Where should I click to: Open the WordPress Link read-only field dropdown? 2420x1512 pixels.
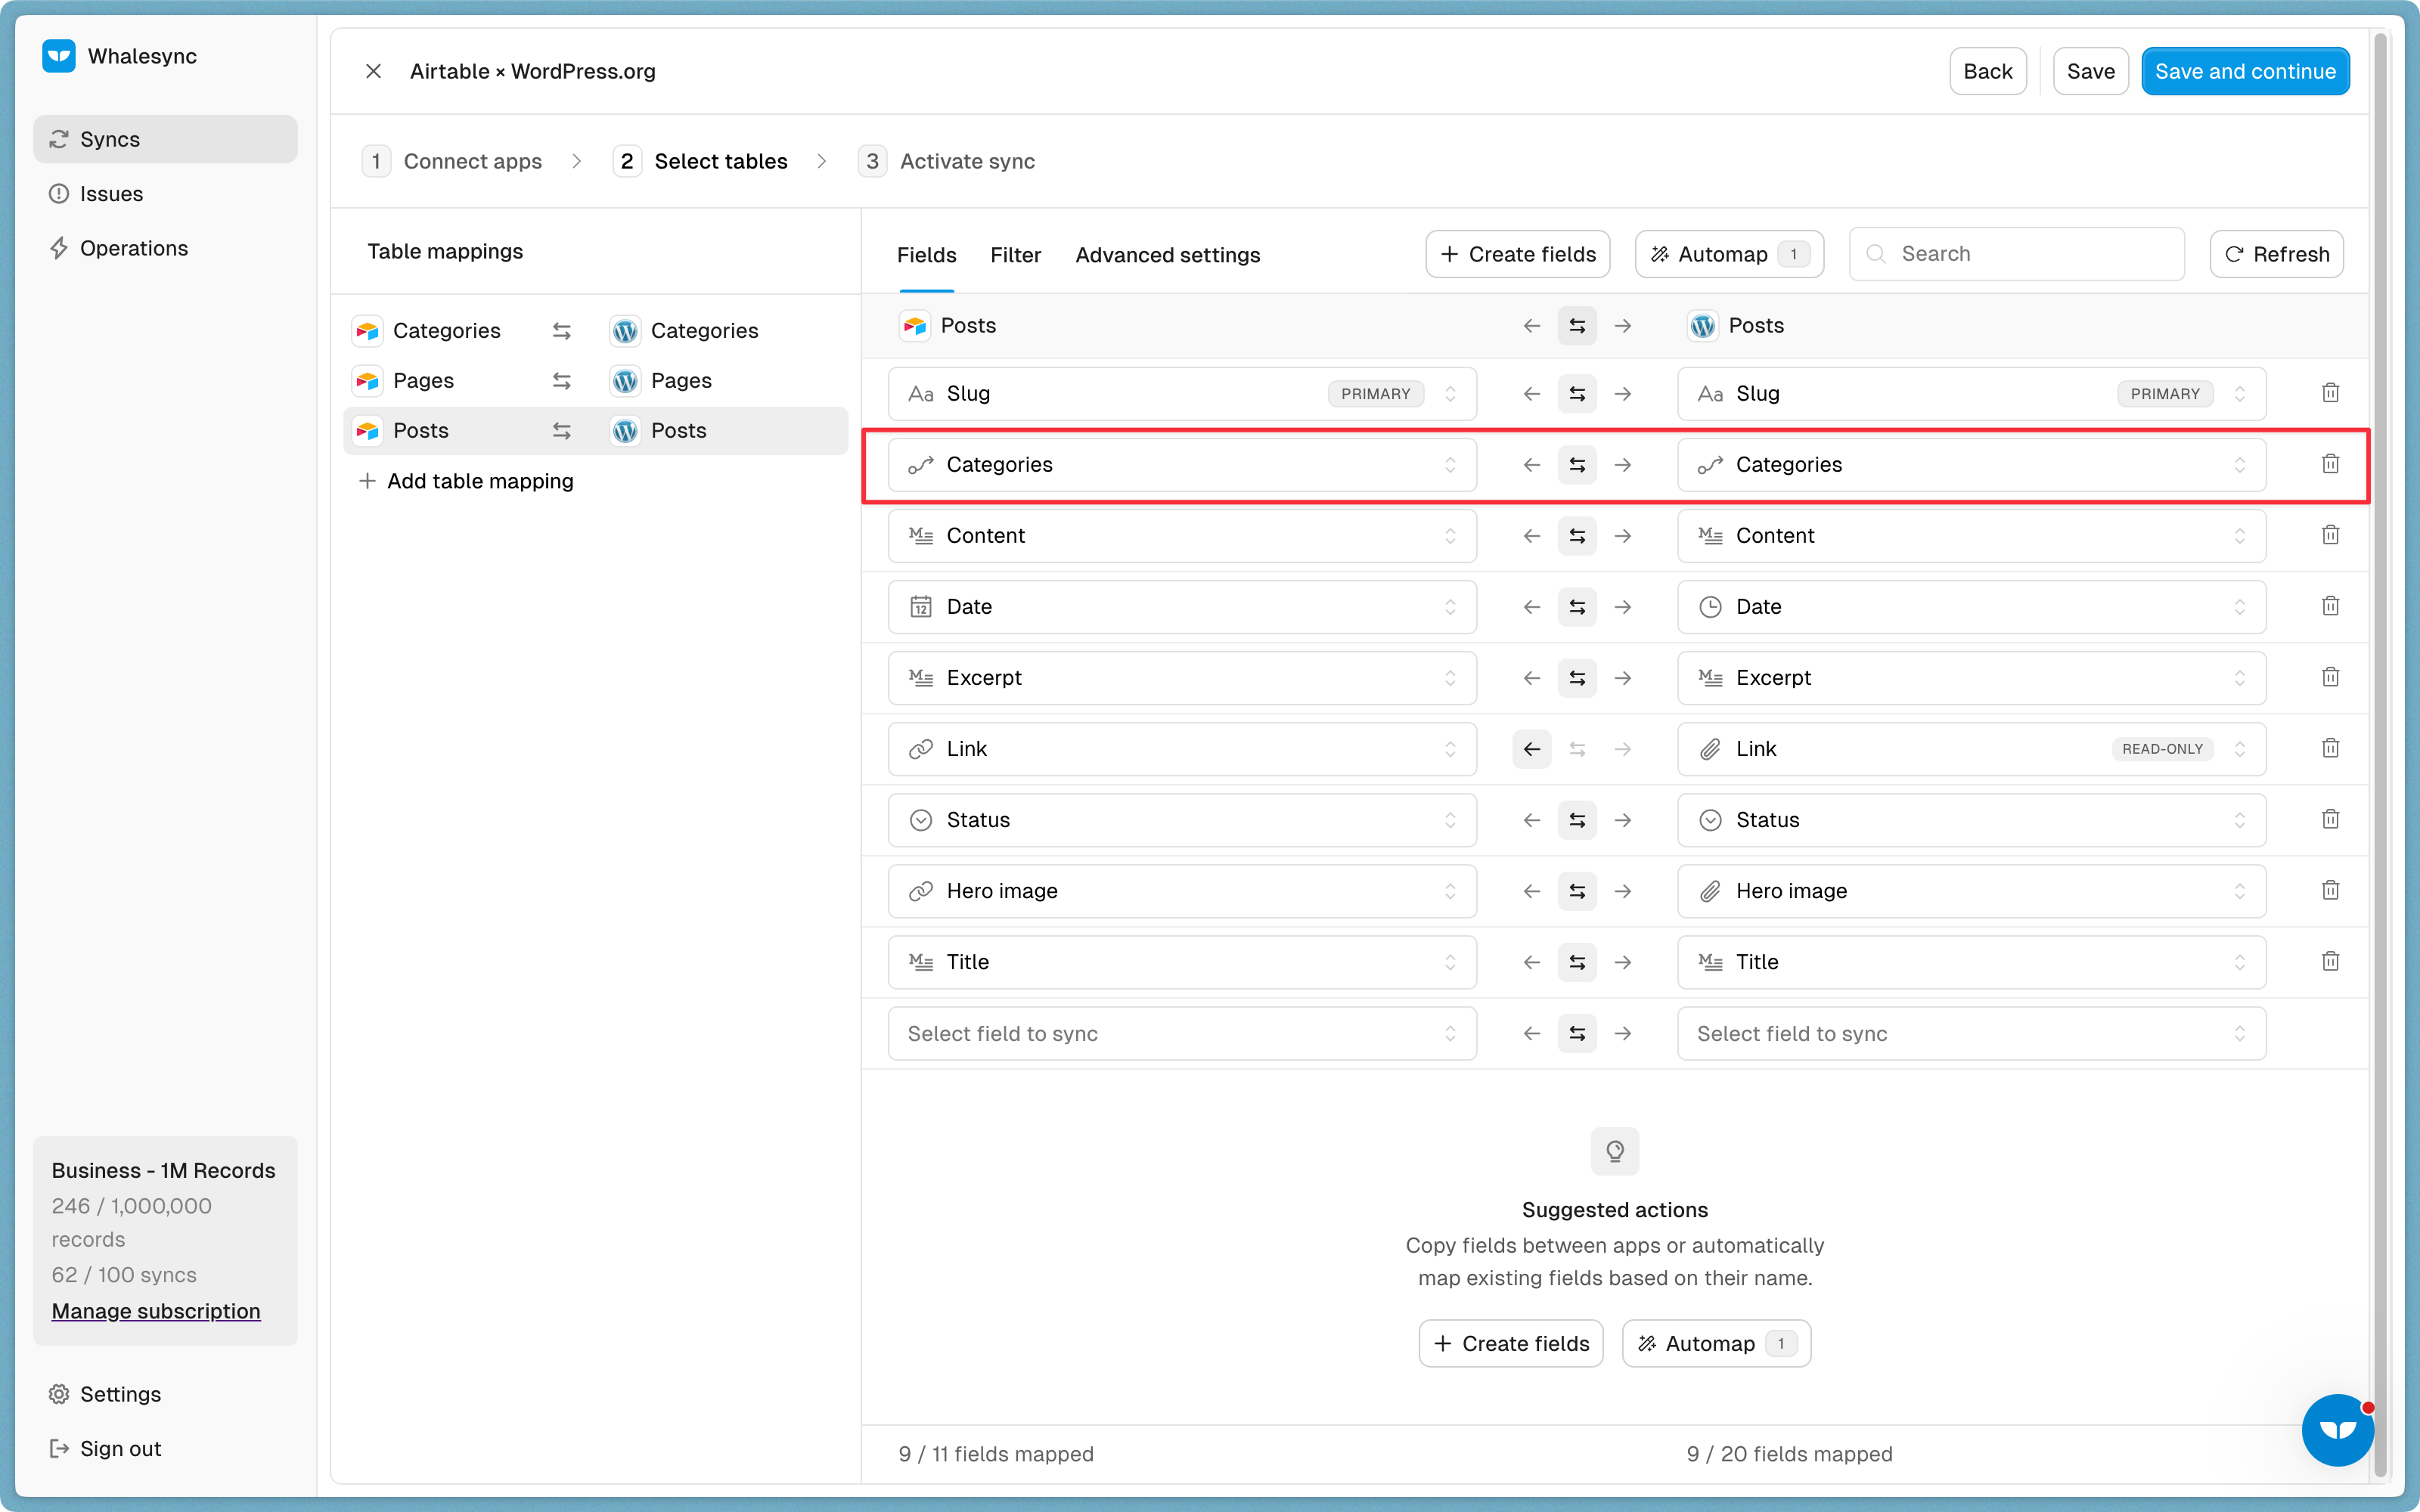1971,749
